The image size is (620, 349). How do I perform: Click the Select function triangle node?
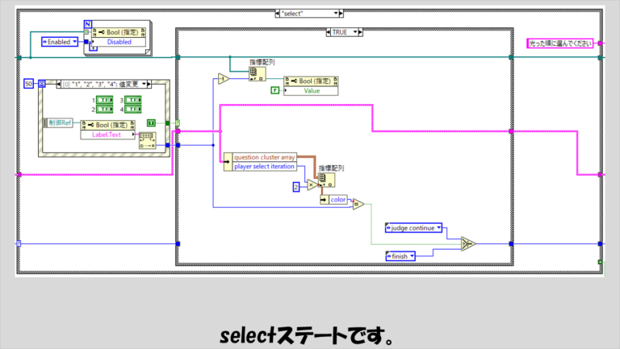[468, 243]
